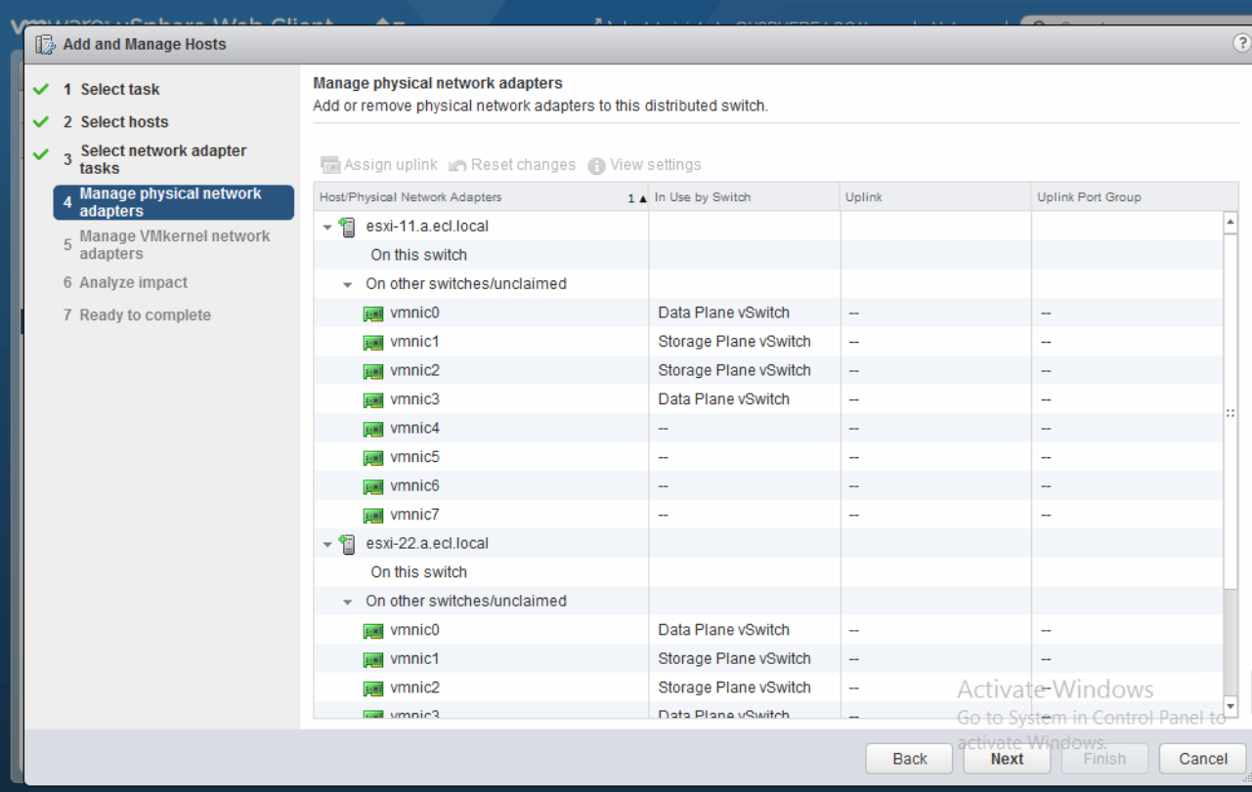Click the scrollbar down arrow in adapter list
The width and height of the screenshot is (1252, 792).
coord(1230,705)
